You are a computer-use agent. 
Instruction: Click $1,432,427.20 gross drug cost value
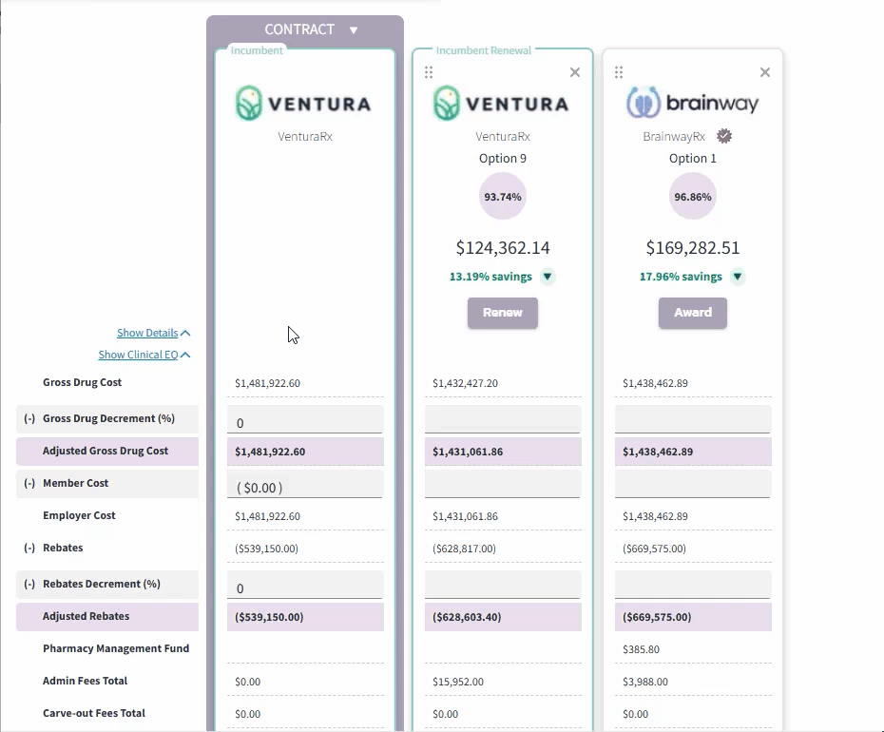pyautogui.click(x=465, y=383)
